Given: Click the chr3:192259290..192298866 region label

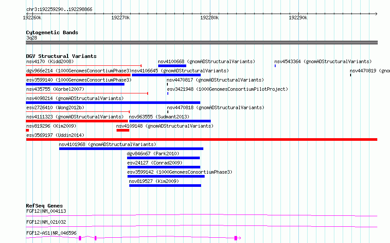Looking at the screenshot, I should 59,9.
